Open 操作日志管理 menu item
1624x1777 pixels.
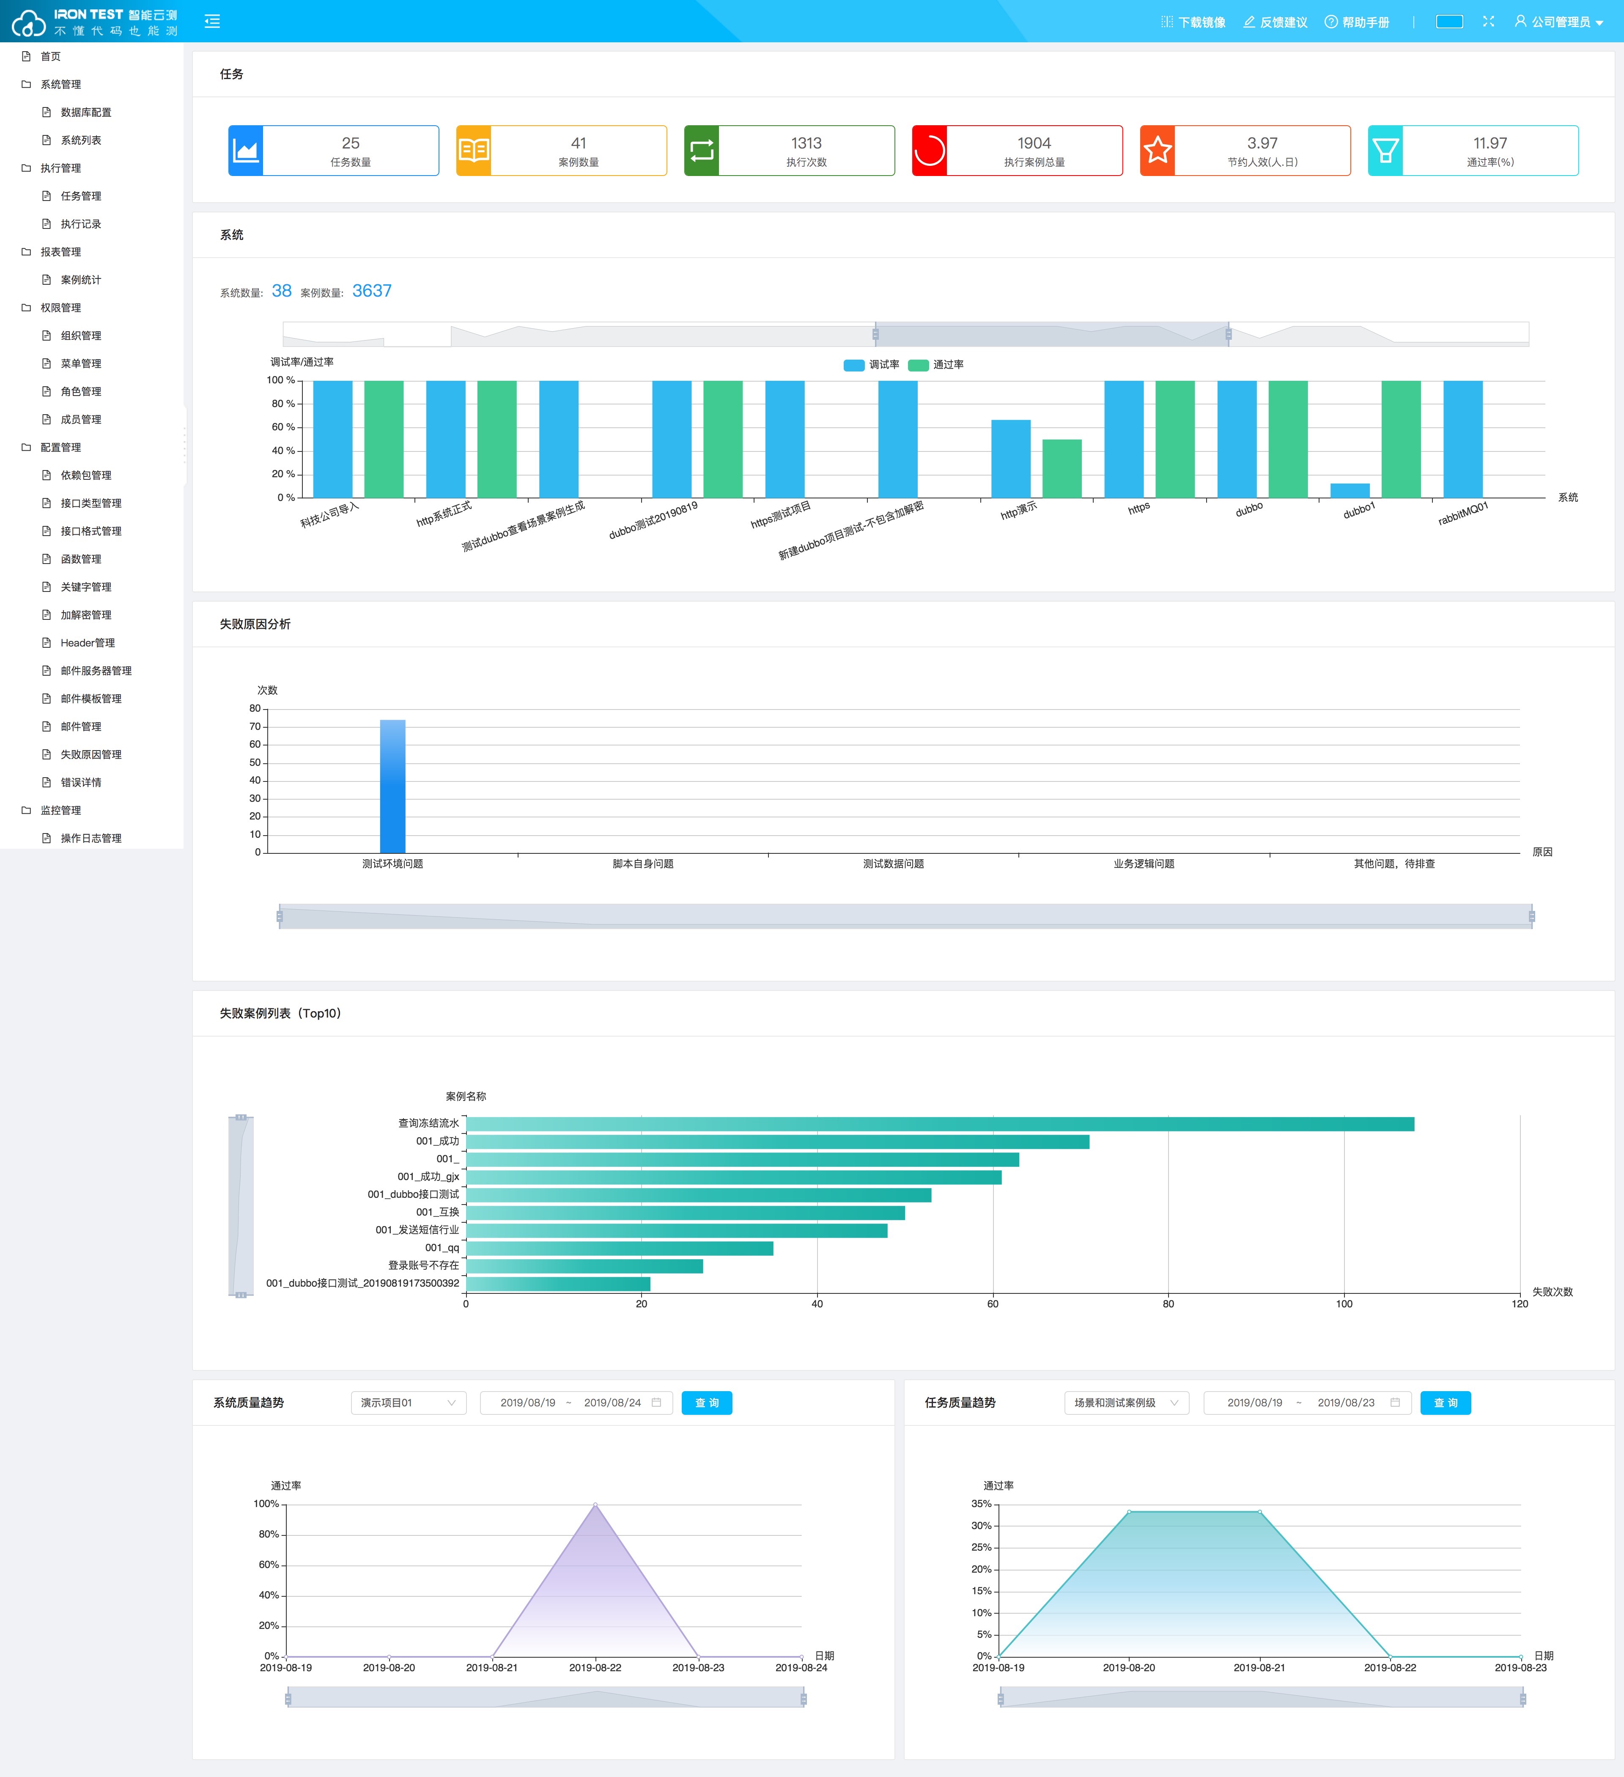[92, 838]
